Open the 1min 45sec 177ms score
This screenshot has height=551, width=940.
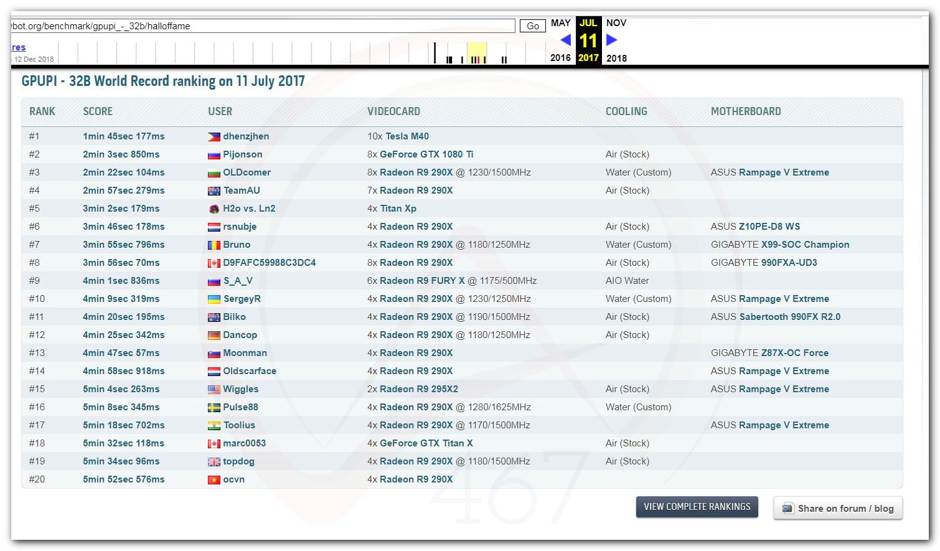(x=124, y=136)
